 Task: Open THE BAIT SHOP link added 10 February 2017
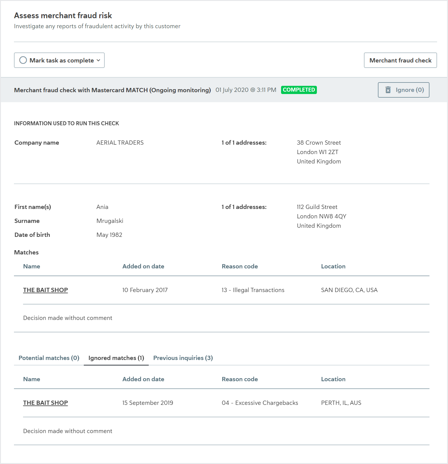(46, 290)
